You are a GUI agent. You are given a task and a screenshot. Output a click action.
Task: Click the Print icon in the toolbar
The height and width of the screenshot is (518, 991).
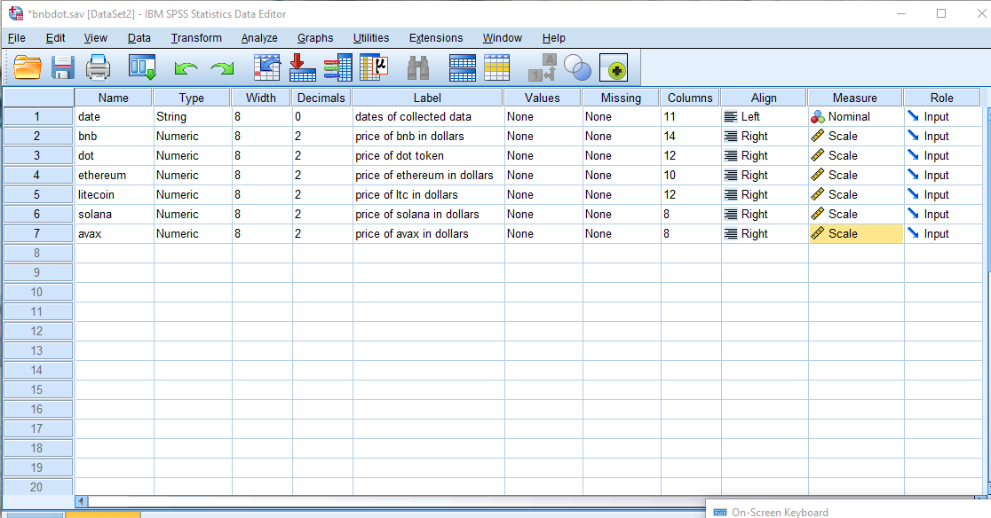tap(98, 67)
